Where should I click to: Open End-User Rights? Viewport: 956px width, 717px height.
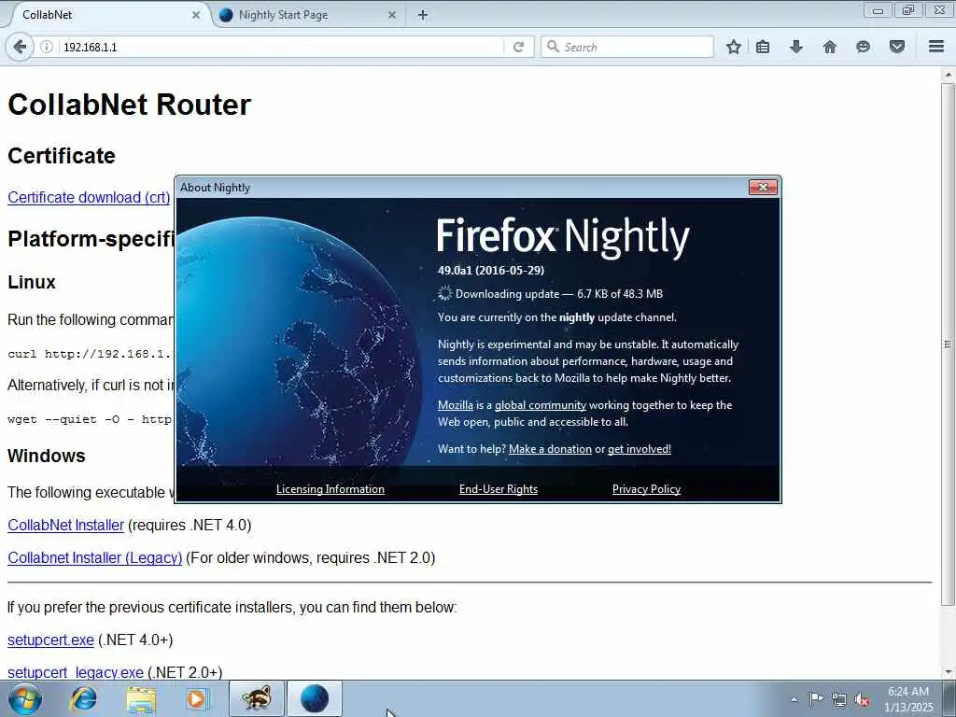[x=499, y=489]
